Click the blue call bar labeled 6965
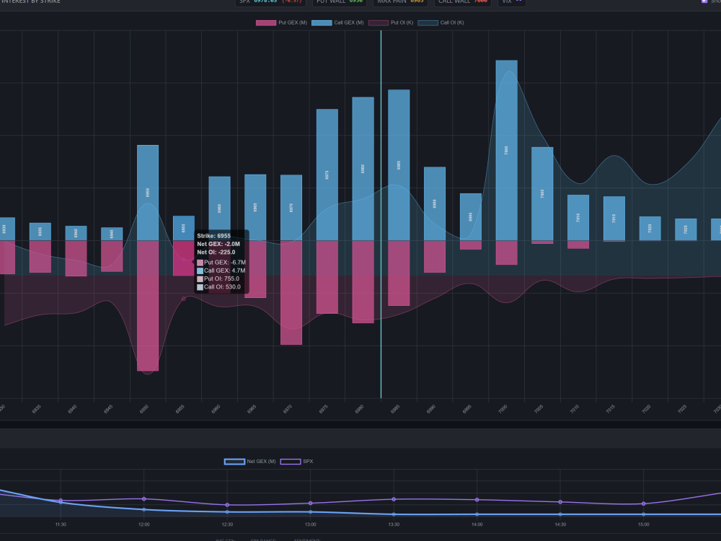 pos(255,208)
